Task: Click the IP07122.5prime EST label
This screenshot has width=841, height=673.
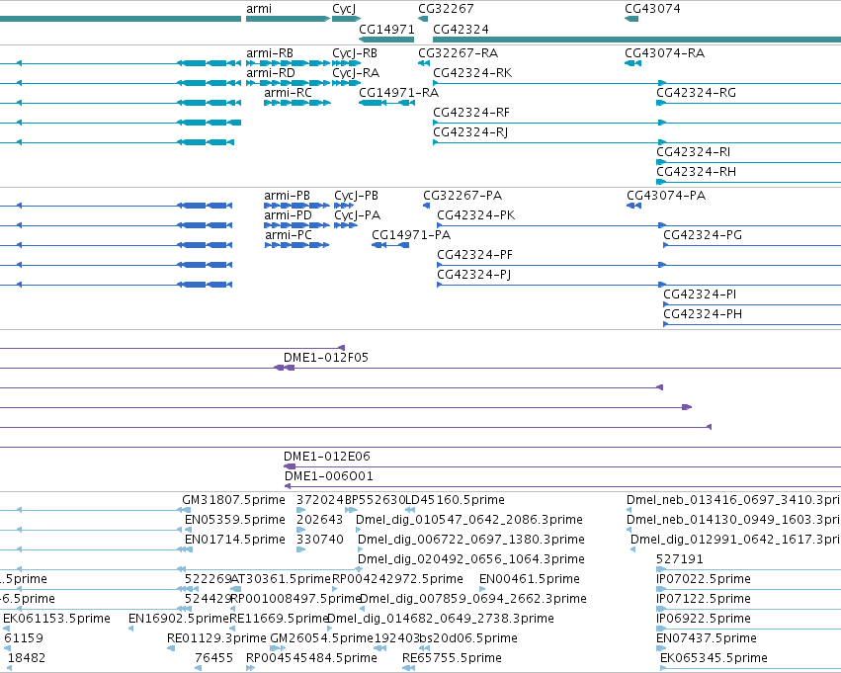Action: click(704, 600)
